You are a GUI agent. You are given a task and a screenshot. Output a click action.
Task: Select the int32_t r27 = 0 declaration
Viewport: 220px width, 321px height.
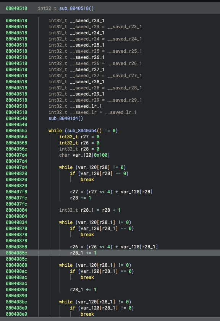click(x=79, y=137)
